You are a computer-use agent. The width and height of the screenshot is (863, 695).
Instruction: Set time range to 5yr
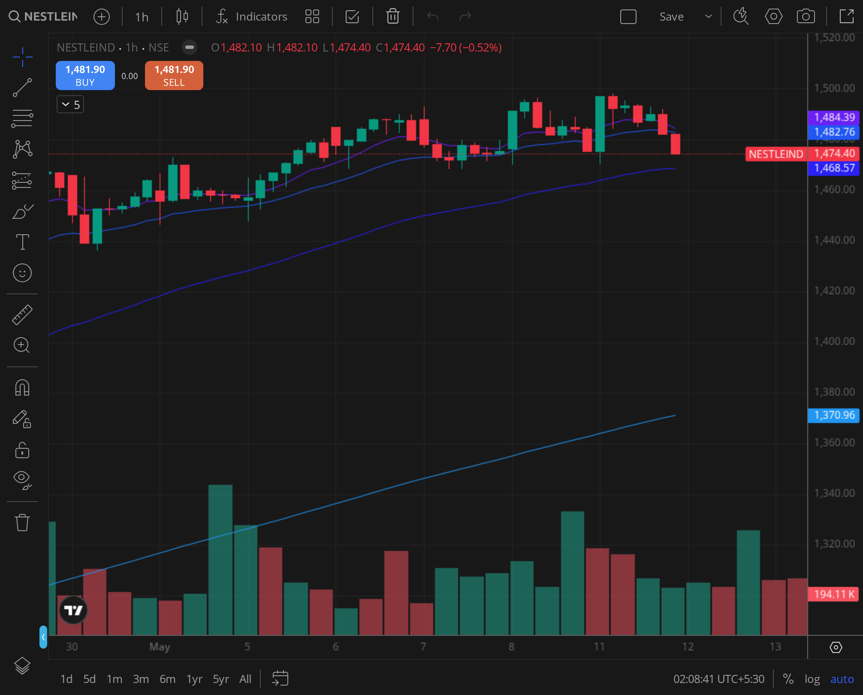click(x=221, y=679)
